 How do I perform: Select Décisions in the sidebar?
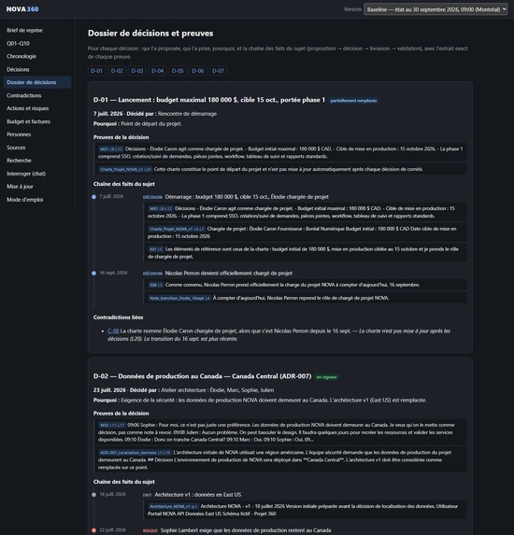click(x=37, y=69)
